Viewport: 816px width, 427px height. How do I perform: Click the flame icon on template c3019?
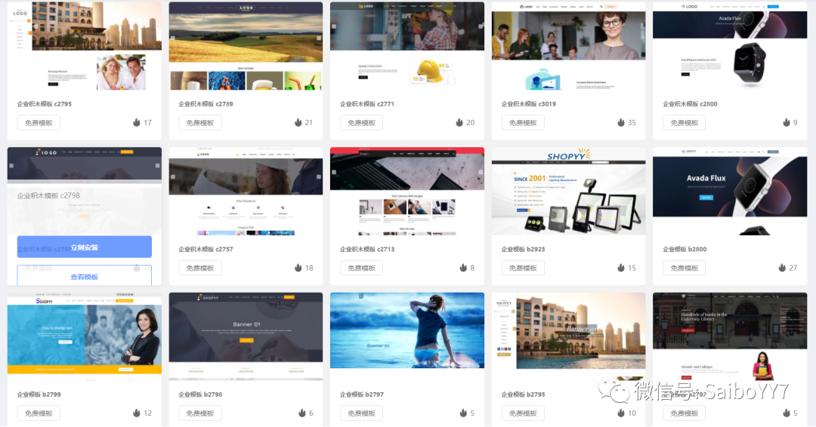pos(621,122)
